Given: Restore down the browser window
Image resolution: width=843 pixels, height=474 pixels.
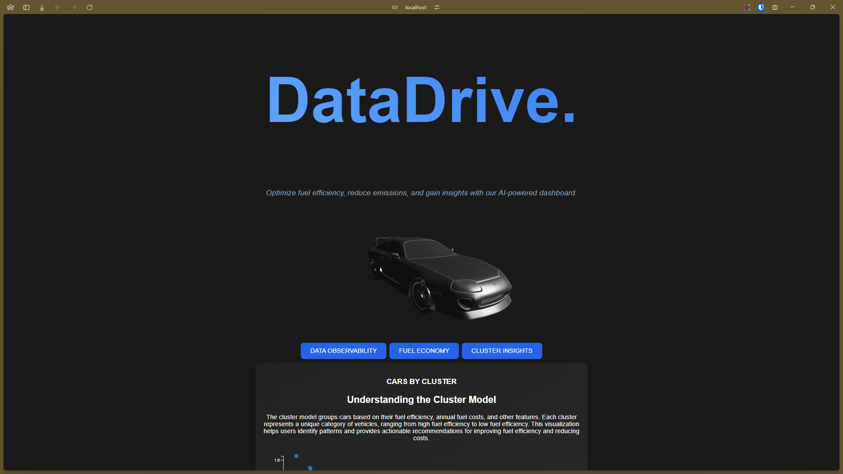Looking at the screenshot, I should pyautogui.click(x=813, y=7).
